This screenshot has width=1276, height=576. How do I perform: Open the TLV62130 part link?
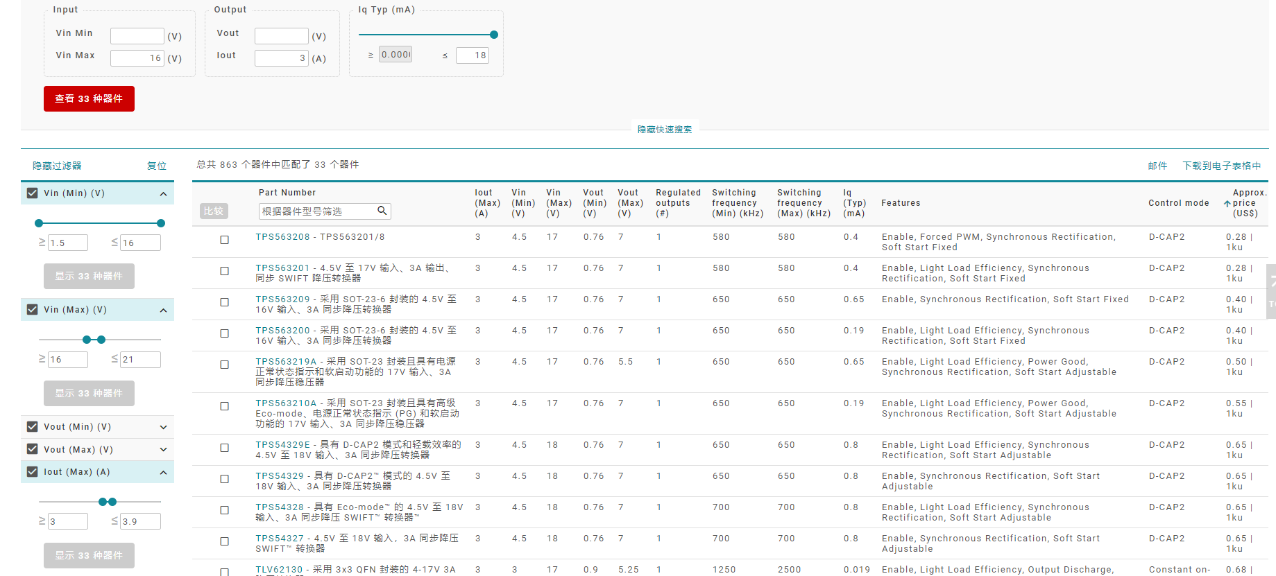(280, 570)
